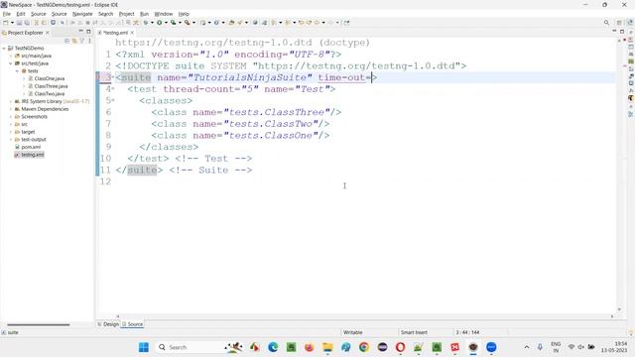Select testng.xml in Project Explorer

(33, 155)
